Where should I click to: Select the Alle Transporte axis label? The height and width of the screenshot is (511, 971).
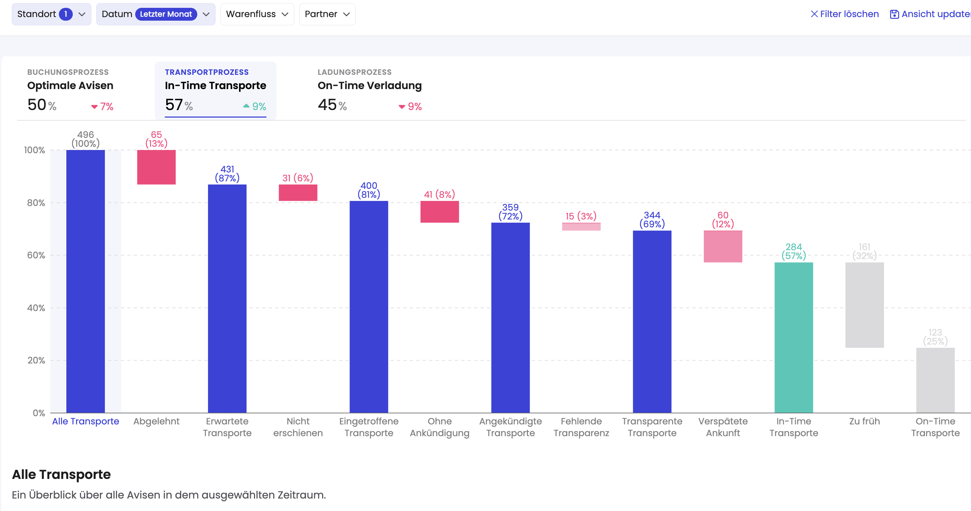(86, 421)
